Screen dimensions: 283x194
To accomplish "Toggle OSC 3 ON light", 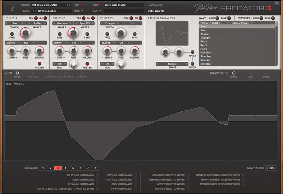I will [x=140, y=18].
